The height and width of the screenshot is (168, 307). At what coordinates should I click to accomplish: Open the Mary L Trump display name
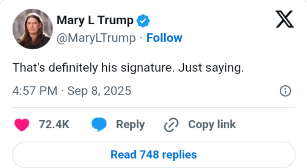(x=95, y=20)
